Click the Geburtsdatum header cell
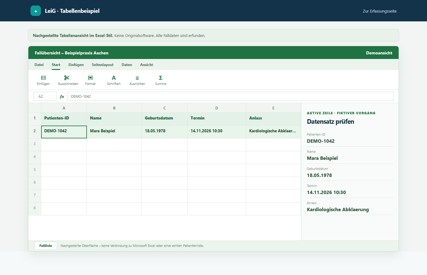427x275 pixels. pos(164,119)
